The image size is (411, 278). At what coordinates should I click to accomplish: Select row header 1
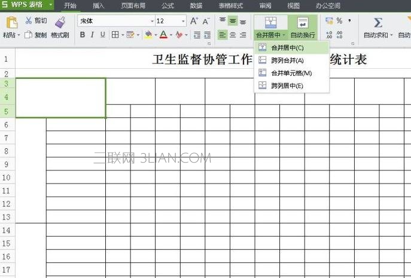pyautogui.click(x=7, y=59)
